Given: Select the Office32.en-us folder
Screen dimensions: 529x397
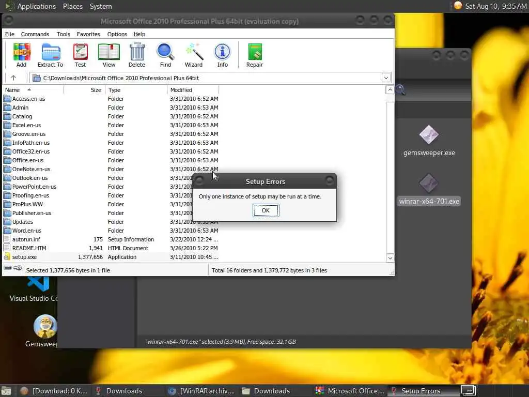Looking at the screenshot, I should (30, 151).
